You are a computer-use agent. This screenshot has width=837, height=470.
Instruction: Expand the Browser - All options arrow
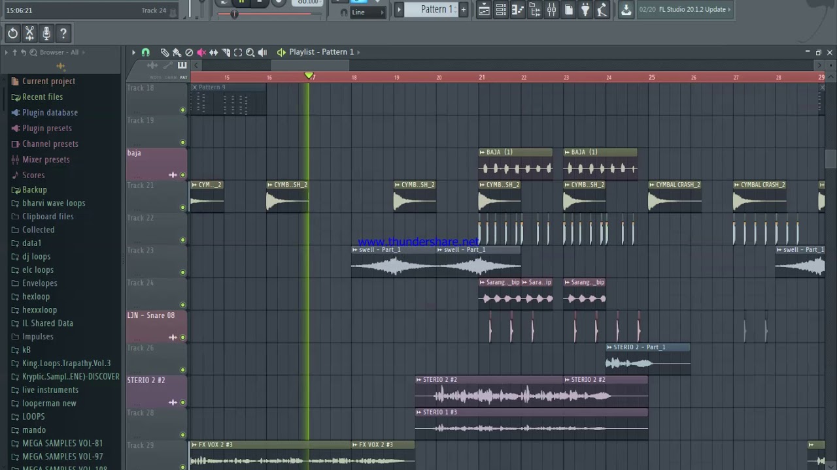click(x=84, y=52)
